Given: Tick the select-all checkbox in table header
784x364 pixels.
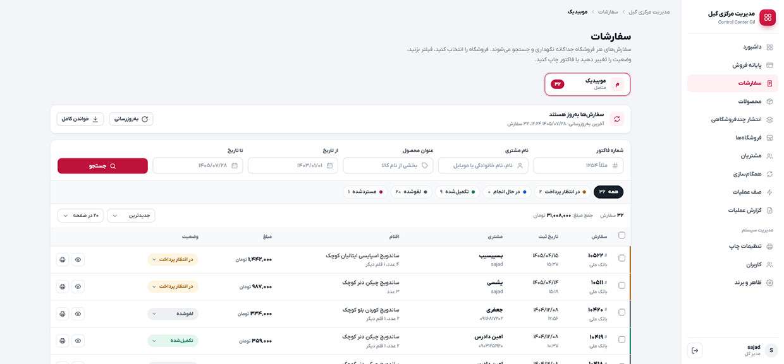Looking at the screenshot, I should 622,236.
